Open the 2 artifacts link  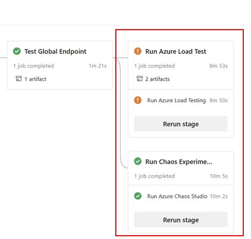point(157,79)
